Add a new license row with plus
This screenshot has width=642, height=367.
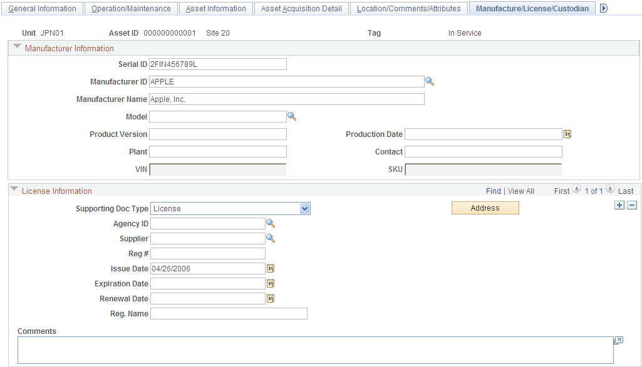[x=619, y=205]
